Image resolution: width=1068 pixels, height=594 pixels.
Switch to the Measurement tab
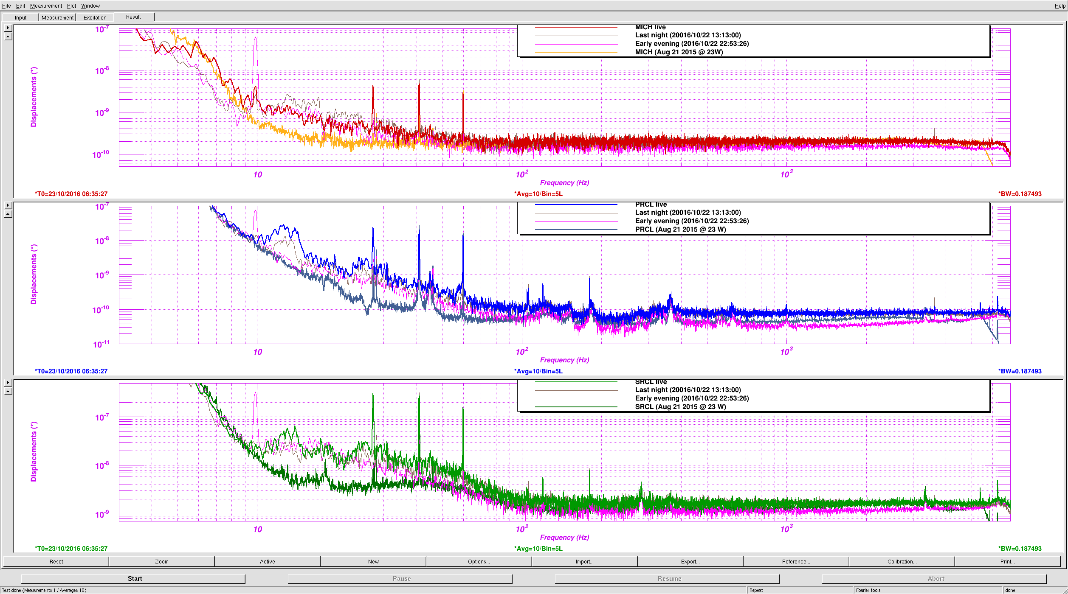(57, 17)
